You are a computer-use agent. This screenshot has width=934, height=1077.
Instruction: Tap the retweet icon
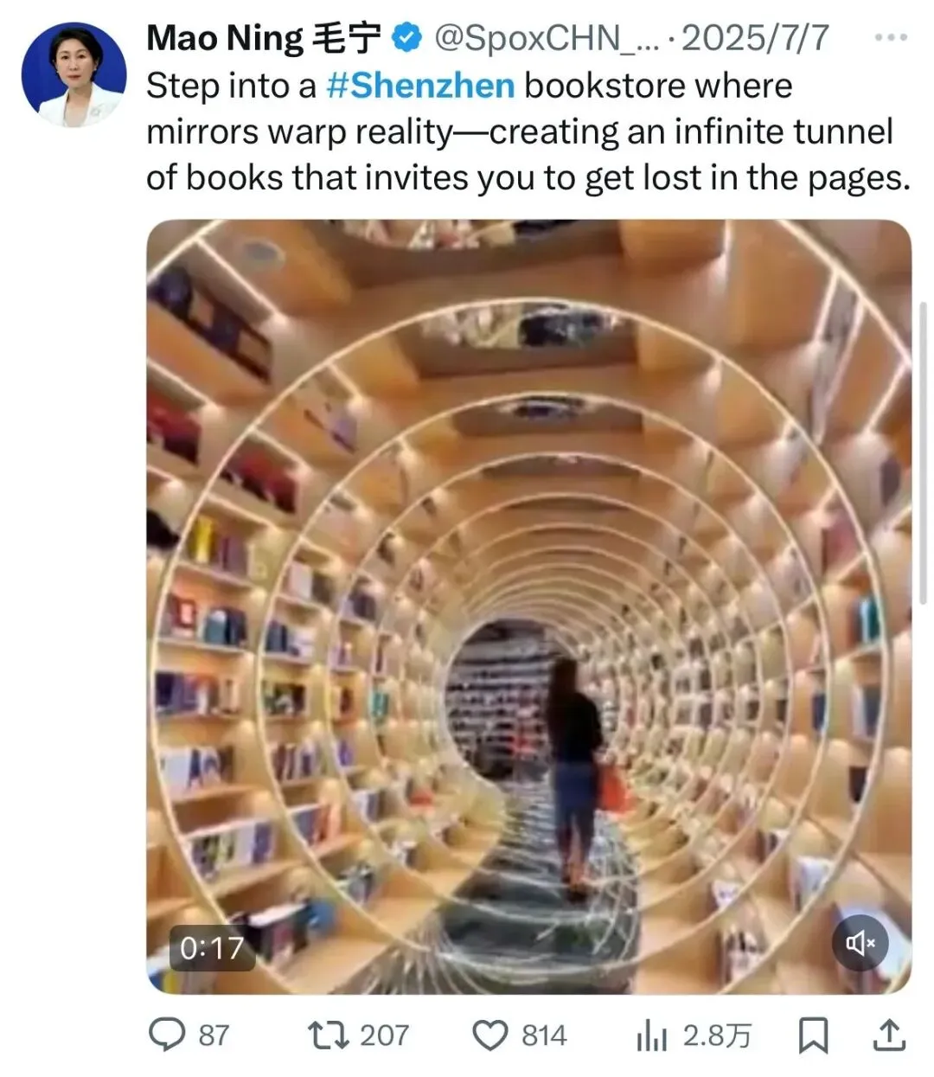328,1035
